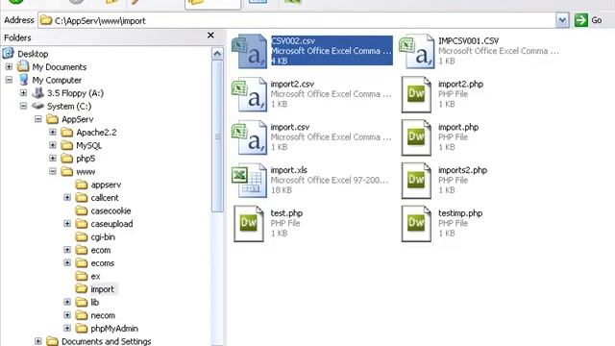Expand the necom tree node
Screen dimensions: 615x346
click(67, 315)
